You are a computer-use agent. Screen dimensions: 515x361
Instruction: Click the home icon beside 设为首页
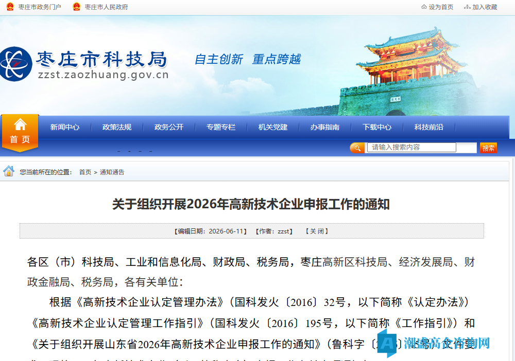(424, 7)
